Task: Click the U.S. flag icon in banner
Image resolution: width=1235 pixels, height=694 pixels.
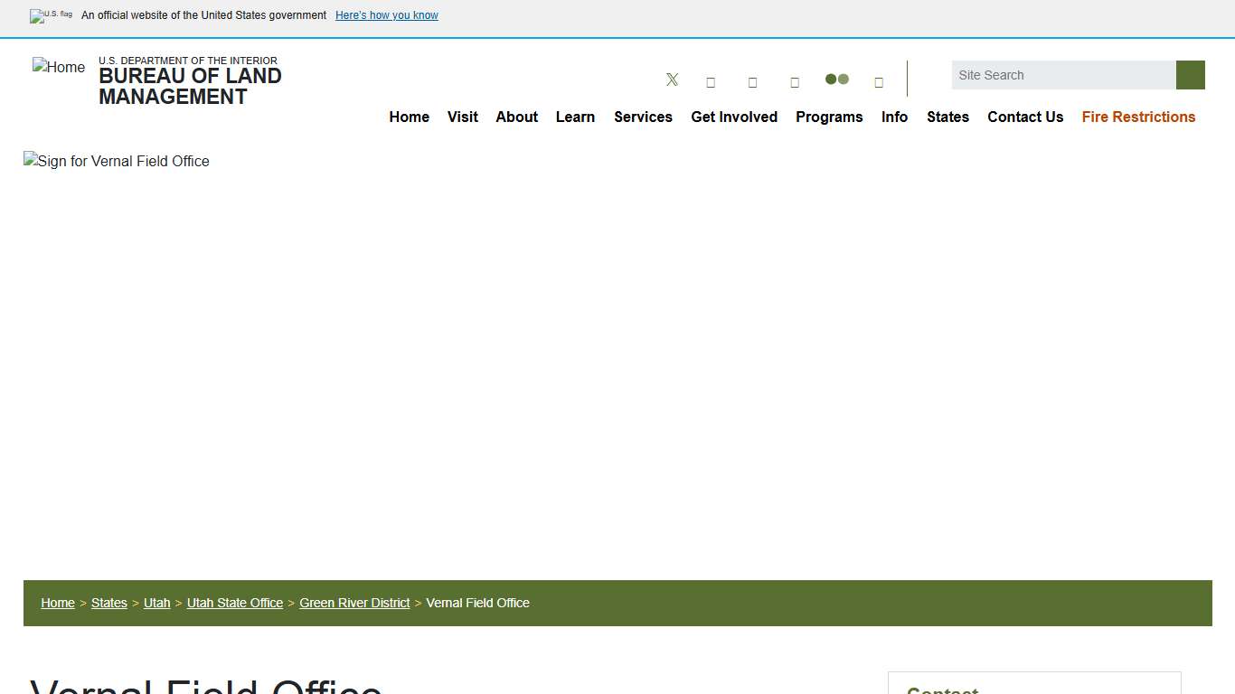Action: [52, 15]
